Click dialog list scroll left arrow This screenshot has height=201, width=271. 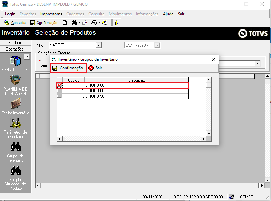(60, 139)
